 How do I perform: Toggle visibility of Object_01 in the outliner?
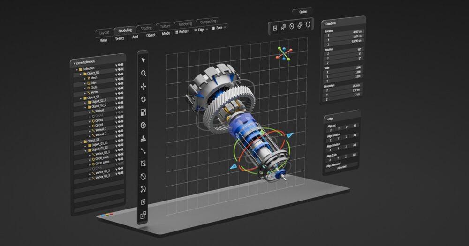[x=119, y=73]
